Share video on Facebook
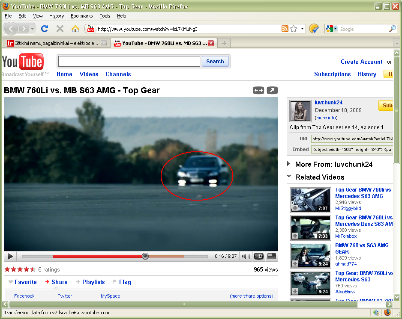The height and width of the screenshot is (319, 402). pos(24,296)
